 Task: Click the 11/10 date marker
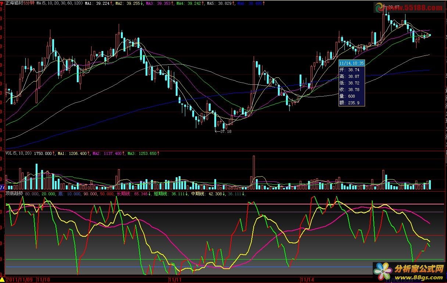44,280
